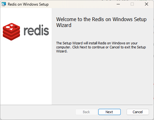Click the white star on Redis logo
The height and width of the screenshot is (120, 154).
point(12,25)
